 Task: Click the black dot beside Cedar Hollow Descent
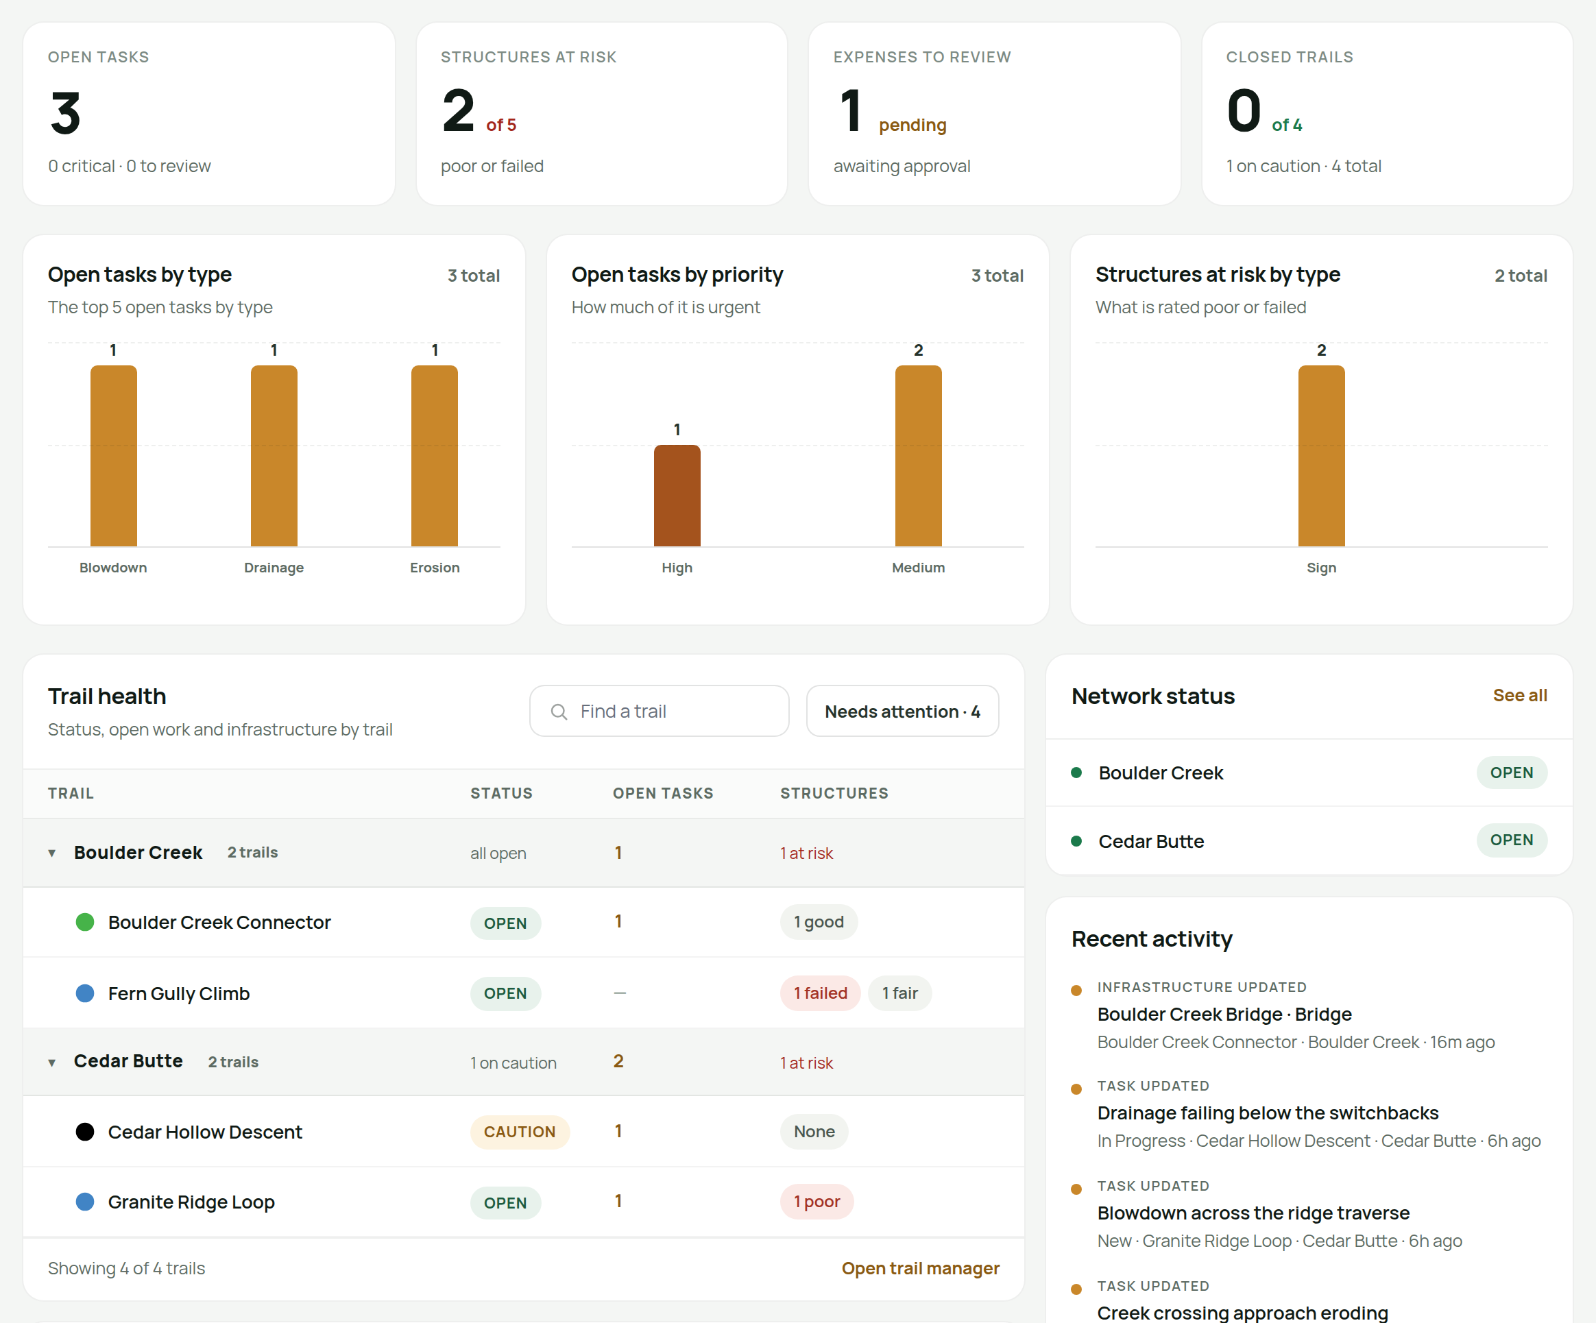[x=85, y=1132]
